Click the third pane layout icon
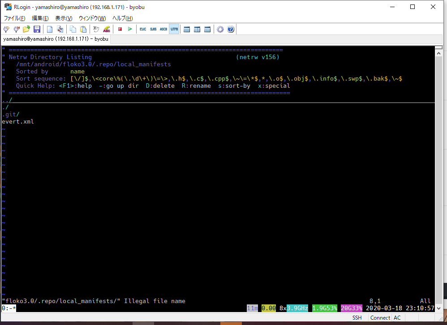This screenshot has width=447, height=325. pyautogui.click(x=207, y=29)
